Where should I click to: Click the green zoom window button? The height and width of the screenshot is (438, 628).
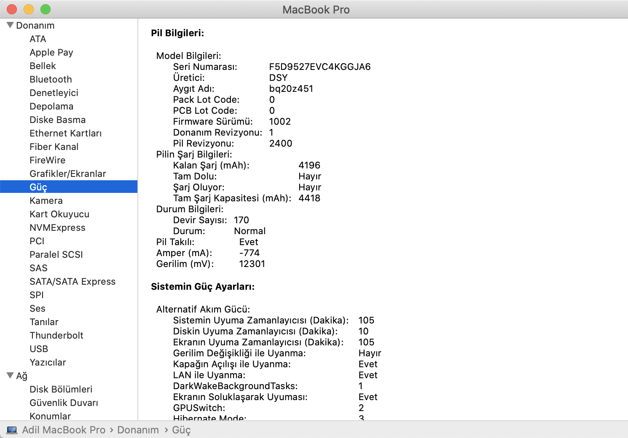[x=46, y=9]
